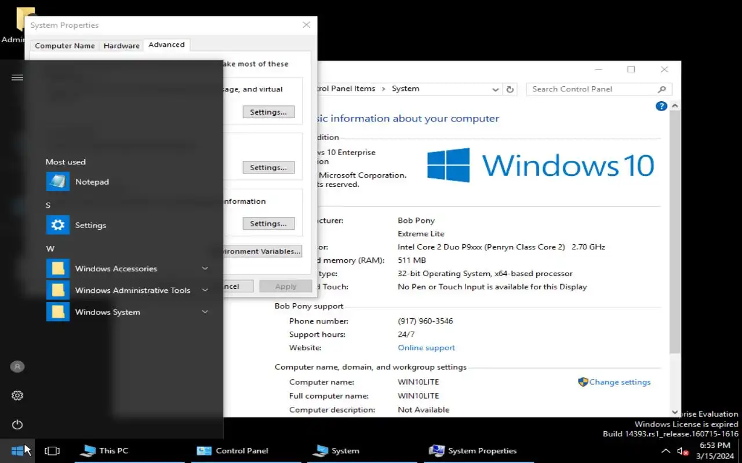Click the Windows System folder icon

(58, 312)
